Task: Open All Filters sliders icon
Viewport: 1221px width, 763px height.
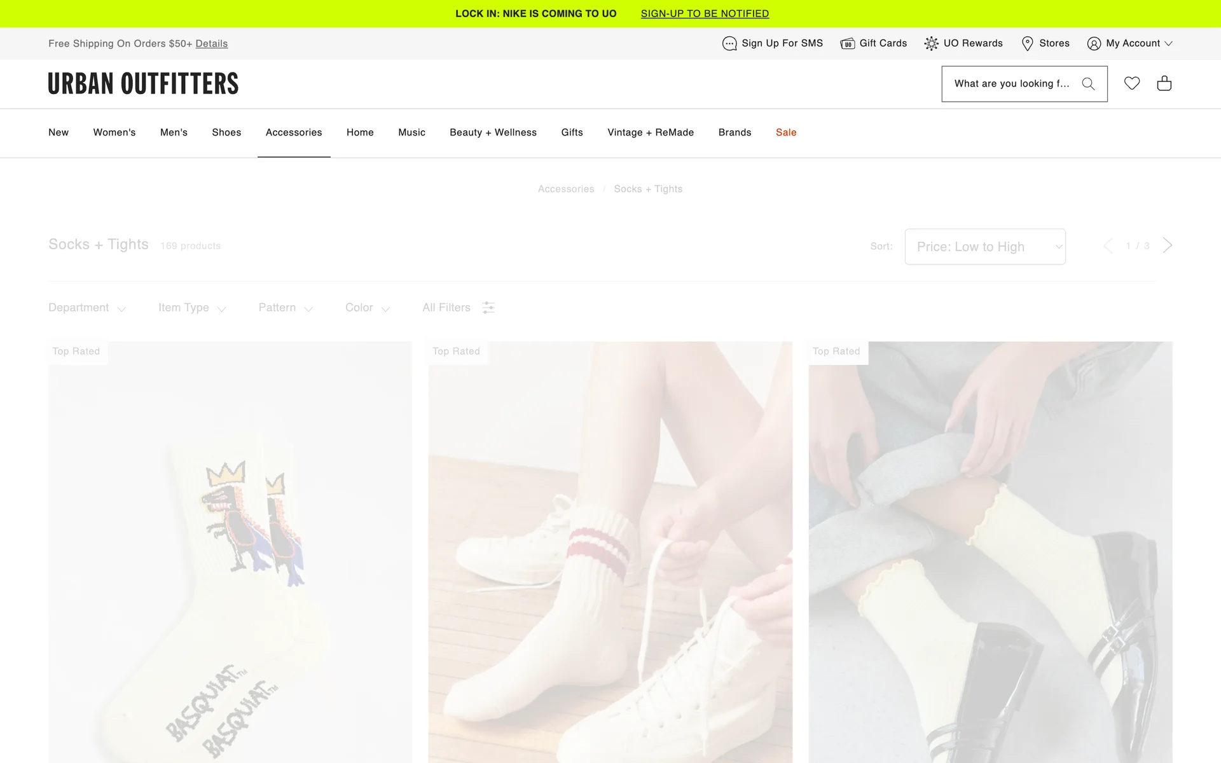Action: [x=488, y=308]
